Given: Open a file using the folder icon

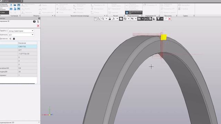Looking at the screenshot, I should pyautogui.click(x=15, y=5).
